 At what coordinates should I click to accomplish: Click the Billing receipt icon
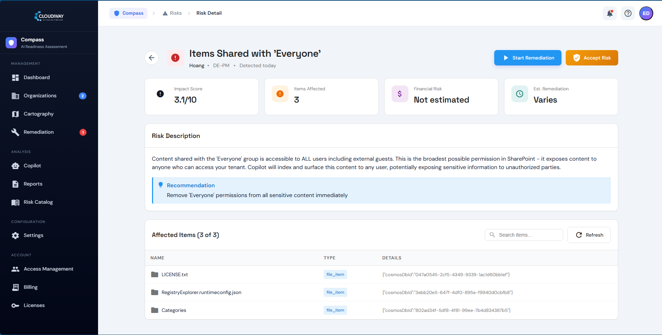point(15,287)
